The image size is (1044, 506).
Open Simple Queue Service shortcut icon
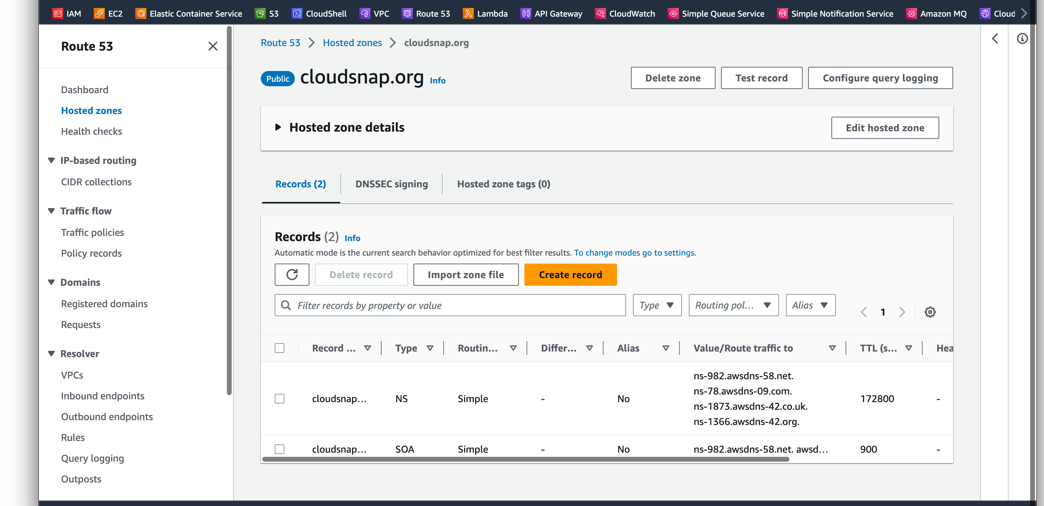(x=673, y=14)
